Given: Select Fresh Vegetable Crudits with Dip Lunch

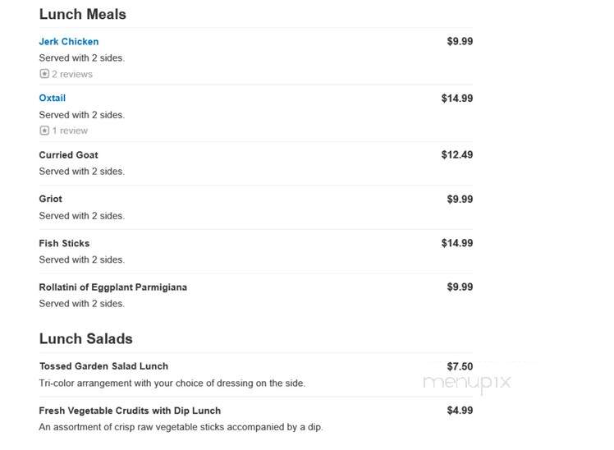Looking at the screenshot, I should point(130,411).
